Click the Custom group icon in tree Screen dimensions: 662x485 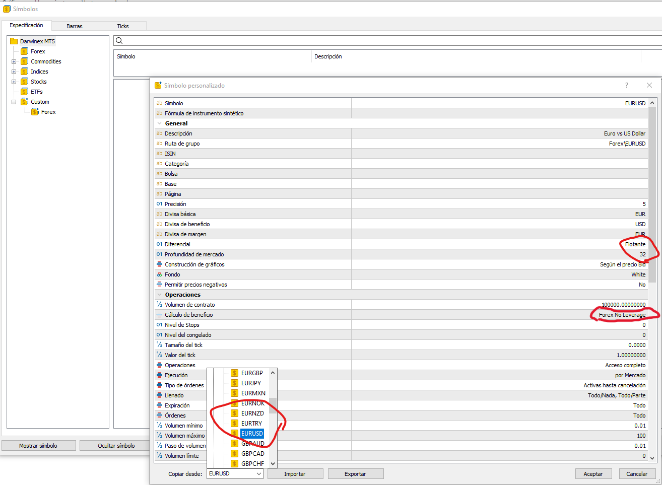coord(24,102)
